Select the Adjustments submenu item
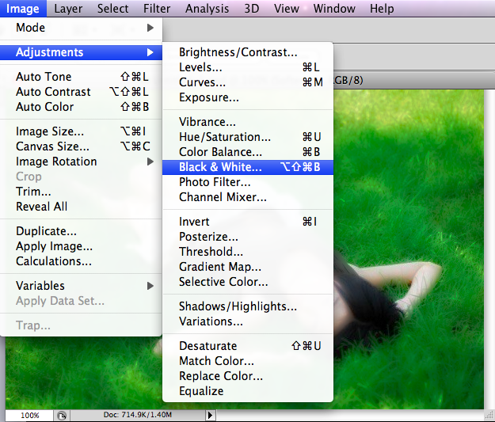495x422 pixels. click(81, 52)
